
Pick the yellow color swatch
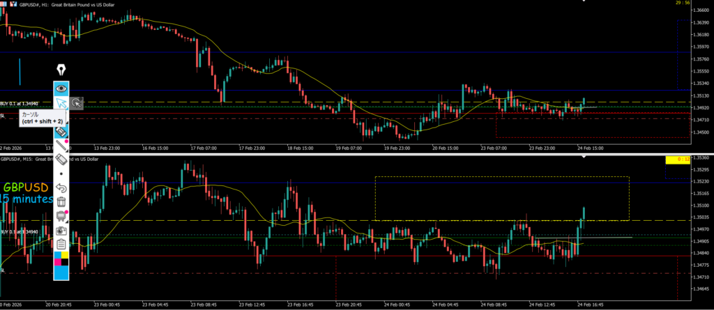66,256
